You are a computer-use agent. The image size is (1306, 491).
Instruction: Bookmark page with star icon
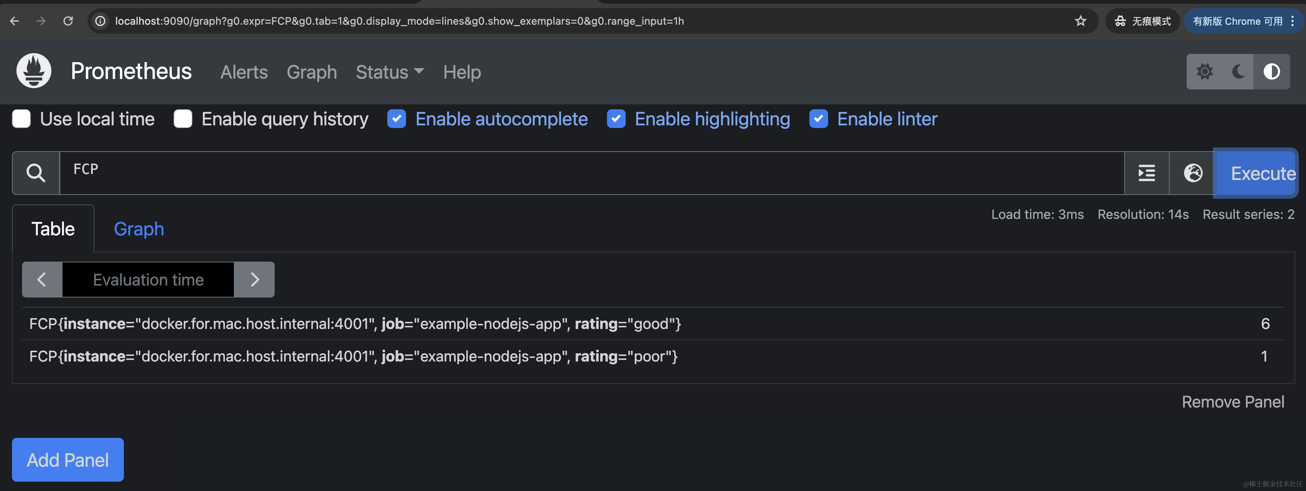(1080, 21)
